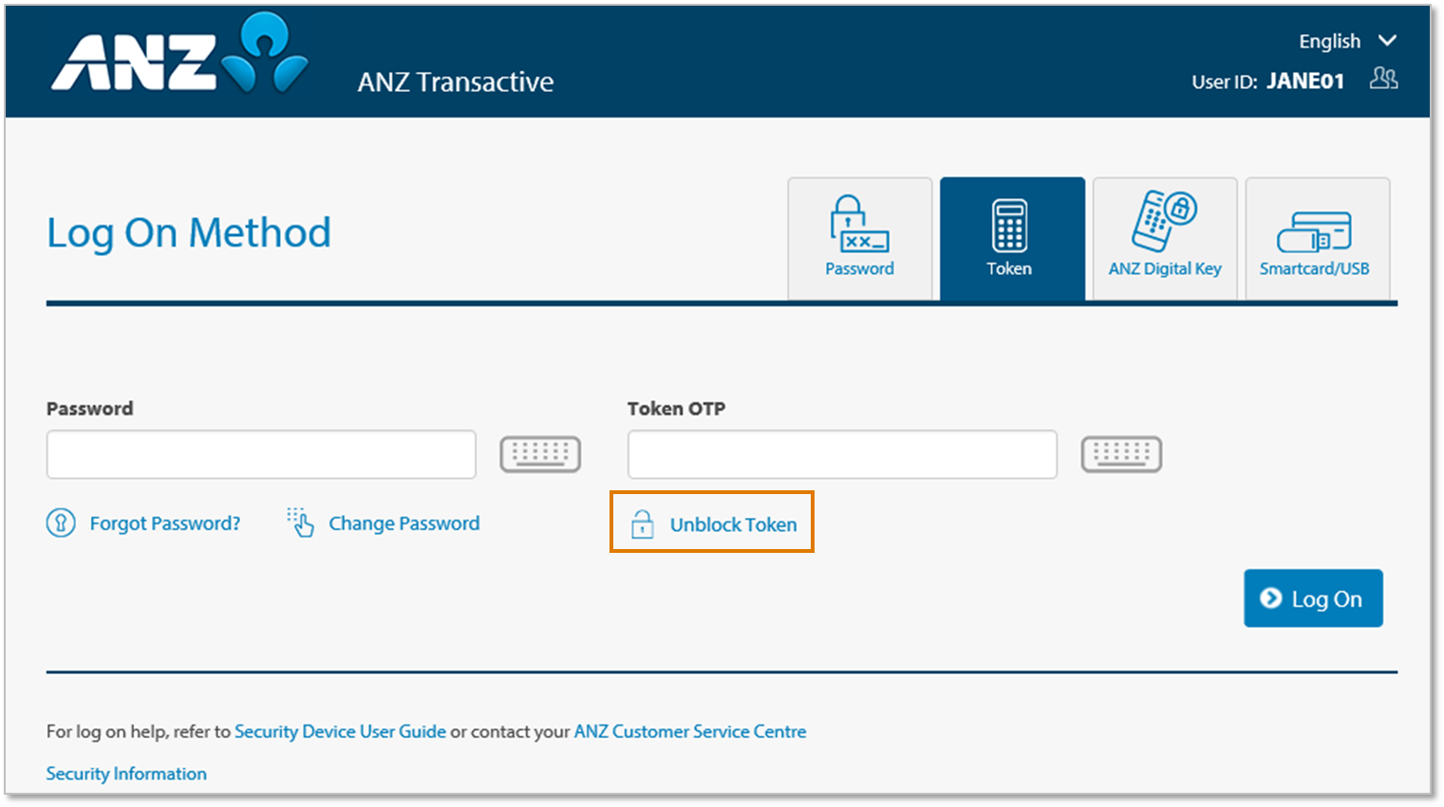This screenshot has height=807, width=1444.
Task: Focus the Token OTP input field
Action: [x=842, y=454]
